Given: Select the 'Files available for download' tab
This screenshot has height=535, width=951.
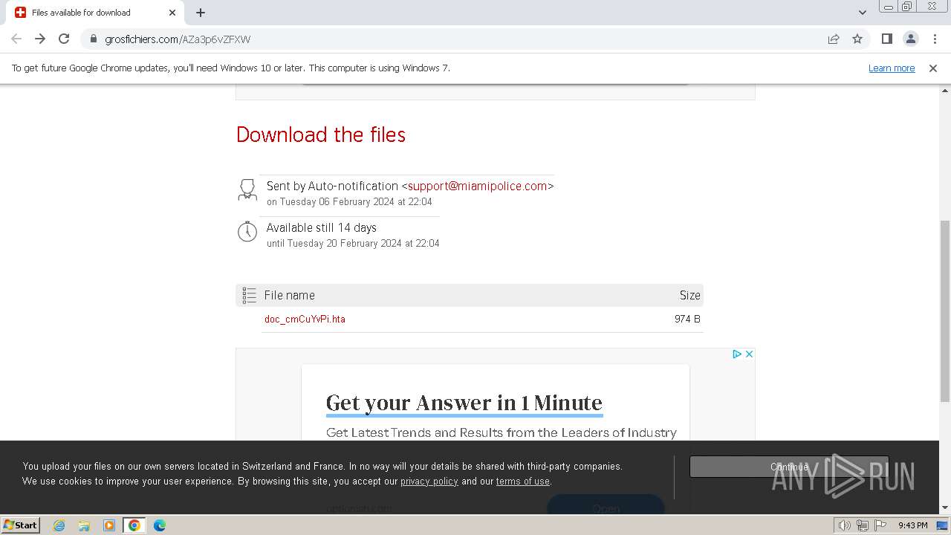Looking at the screenshot, I should pyautogui.click(x=95, y=13).
